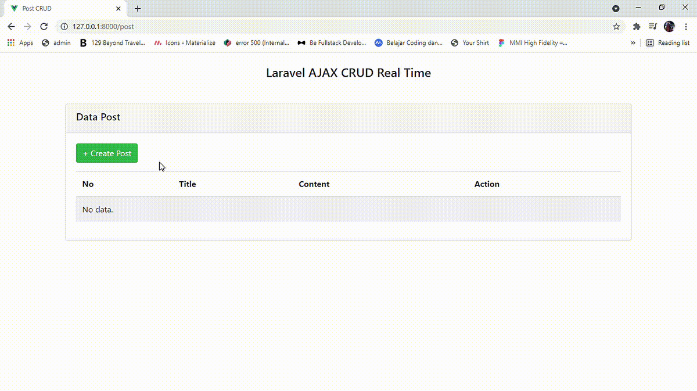Click the browser extensions puzzle icon
The height and width of the screenshot is (391, 697).
pos(636,26)
